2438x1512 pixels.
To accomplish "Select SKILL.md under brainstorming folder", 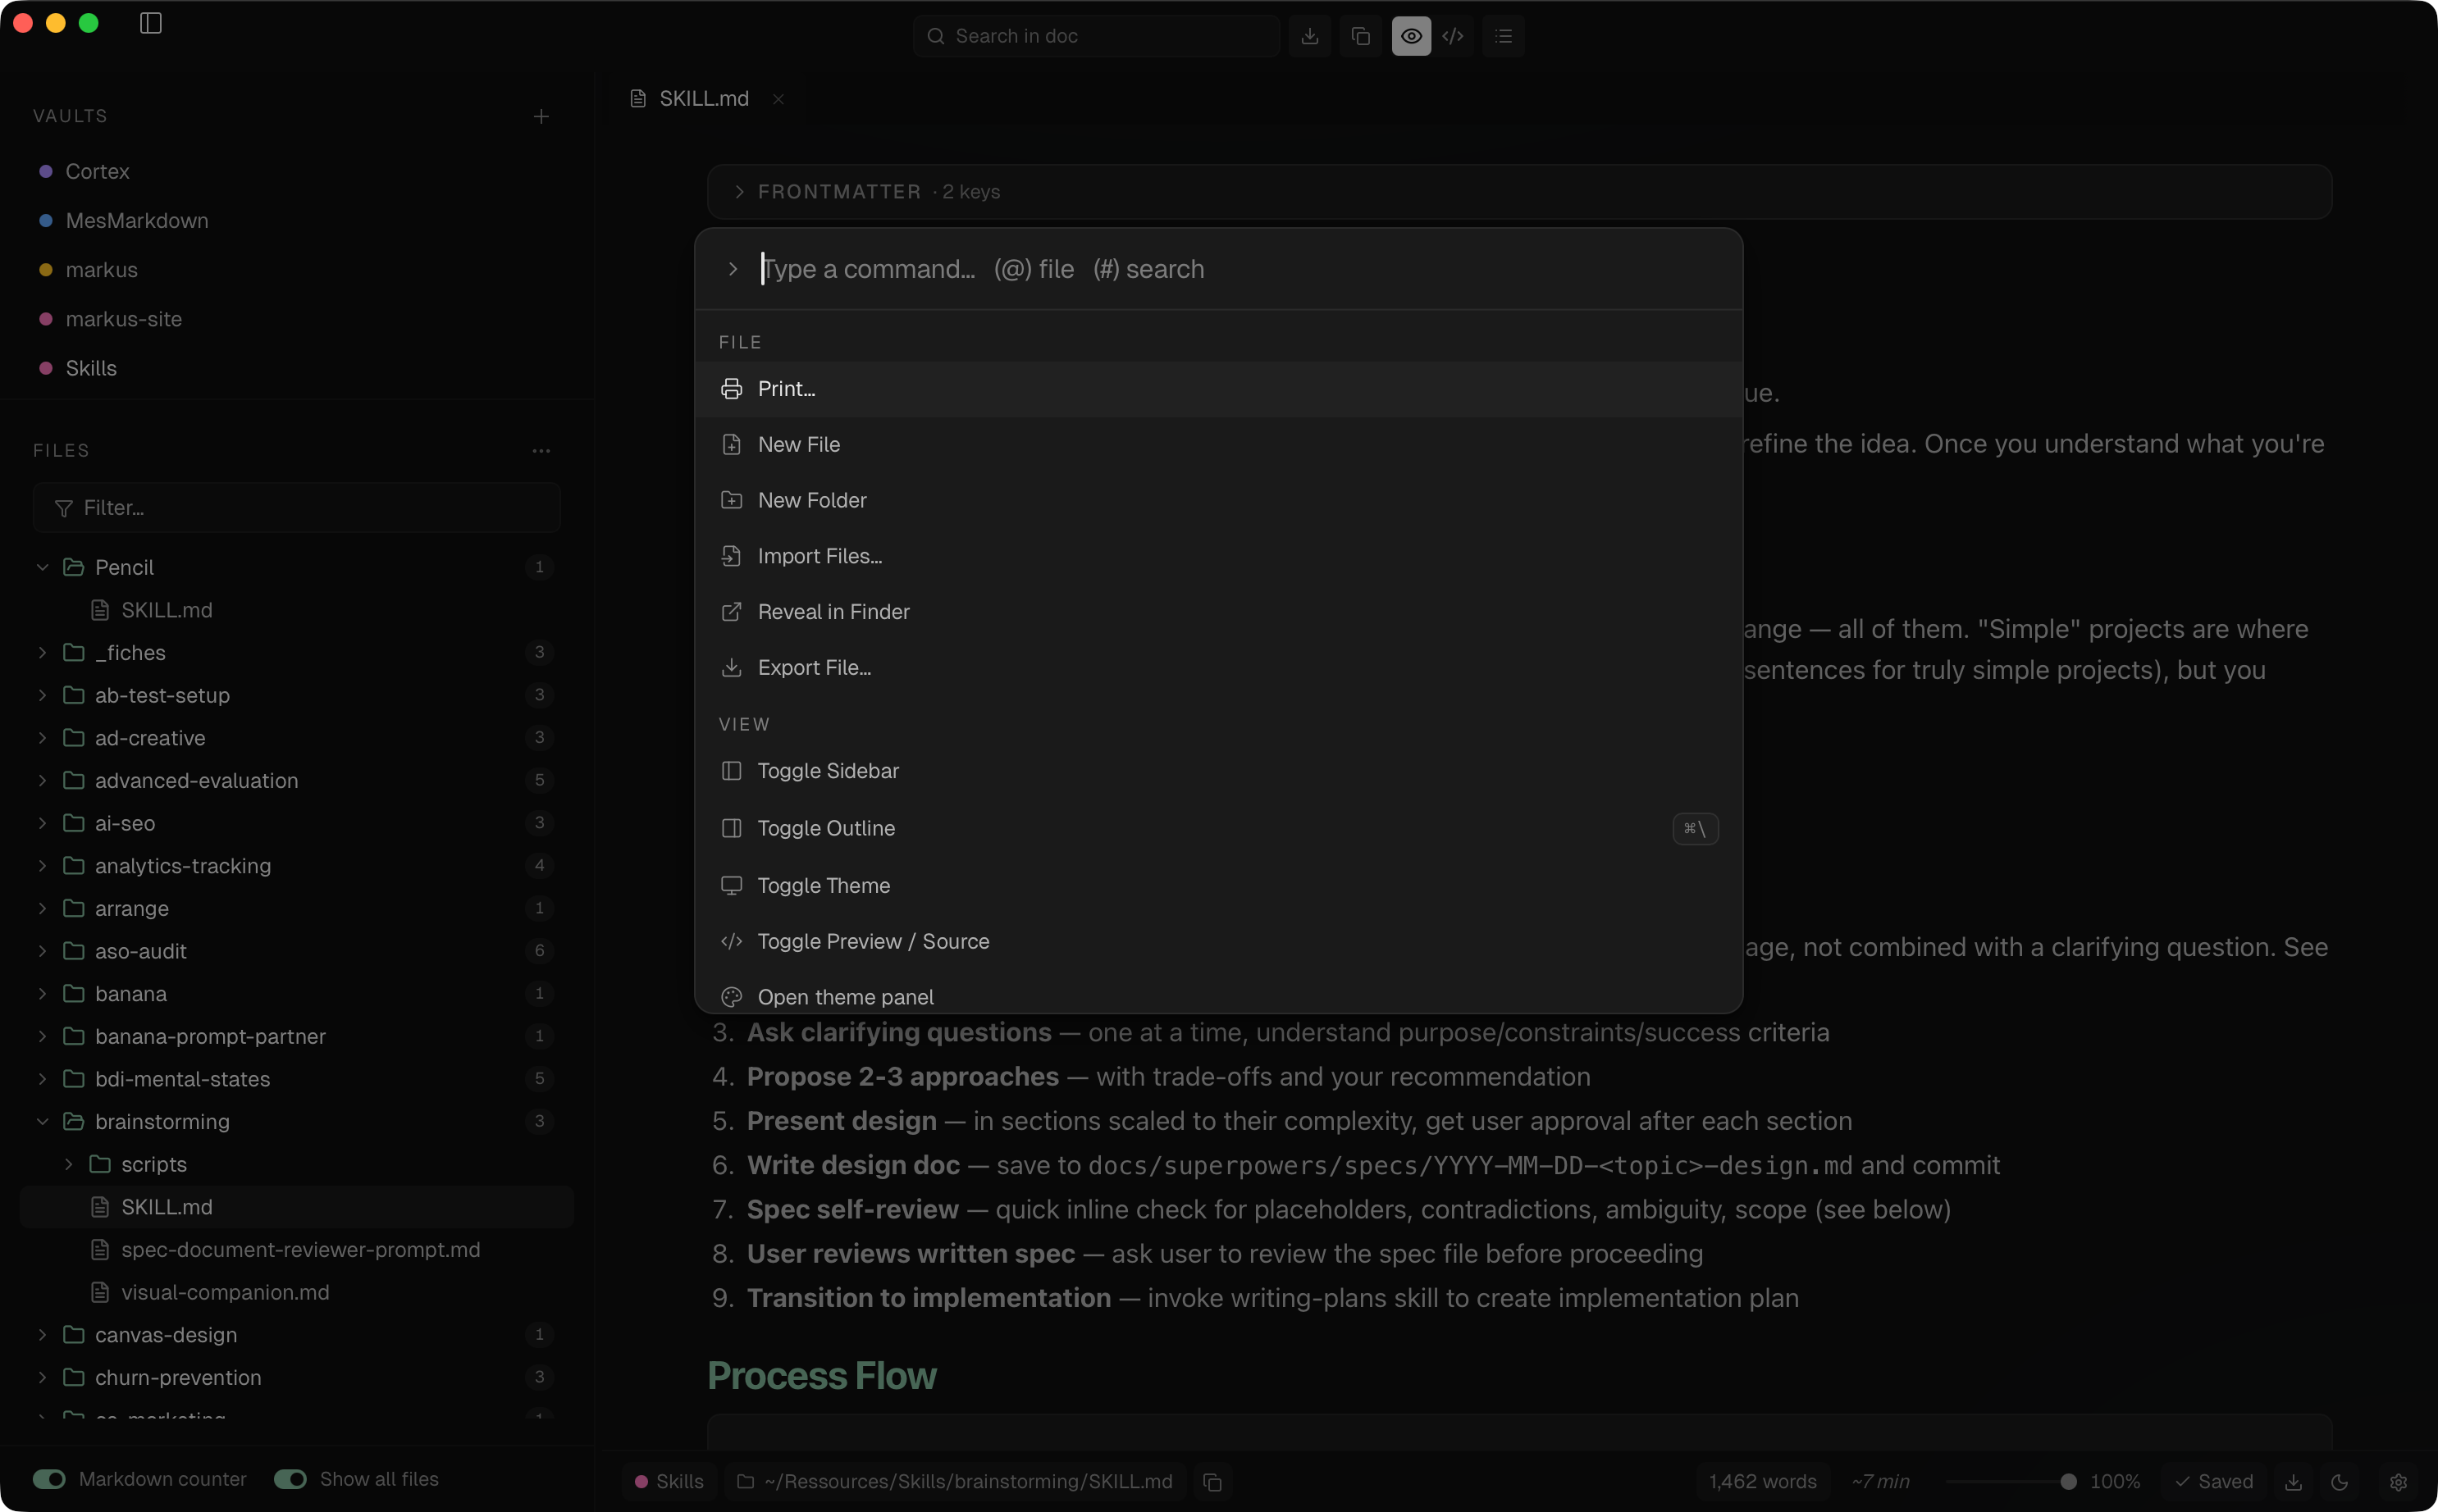I will (x=296, y=1207).
